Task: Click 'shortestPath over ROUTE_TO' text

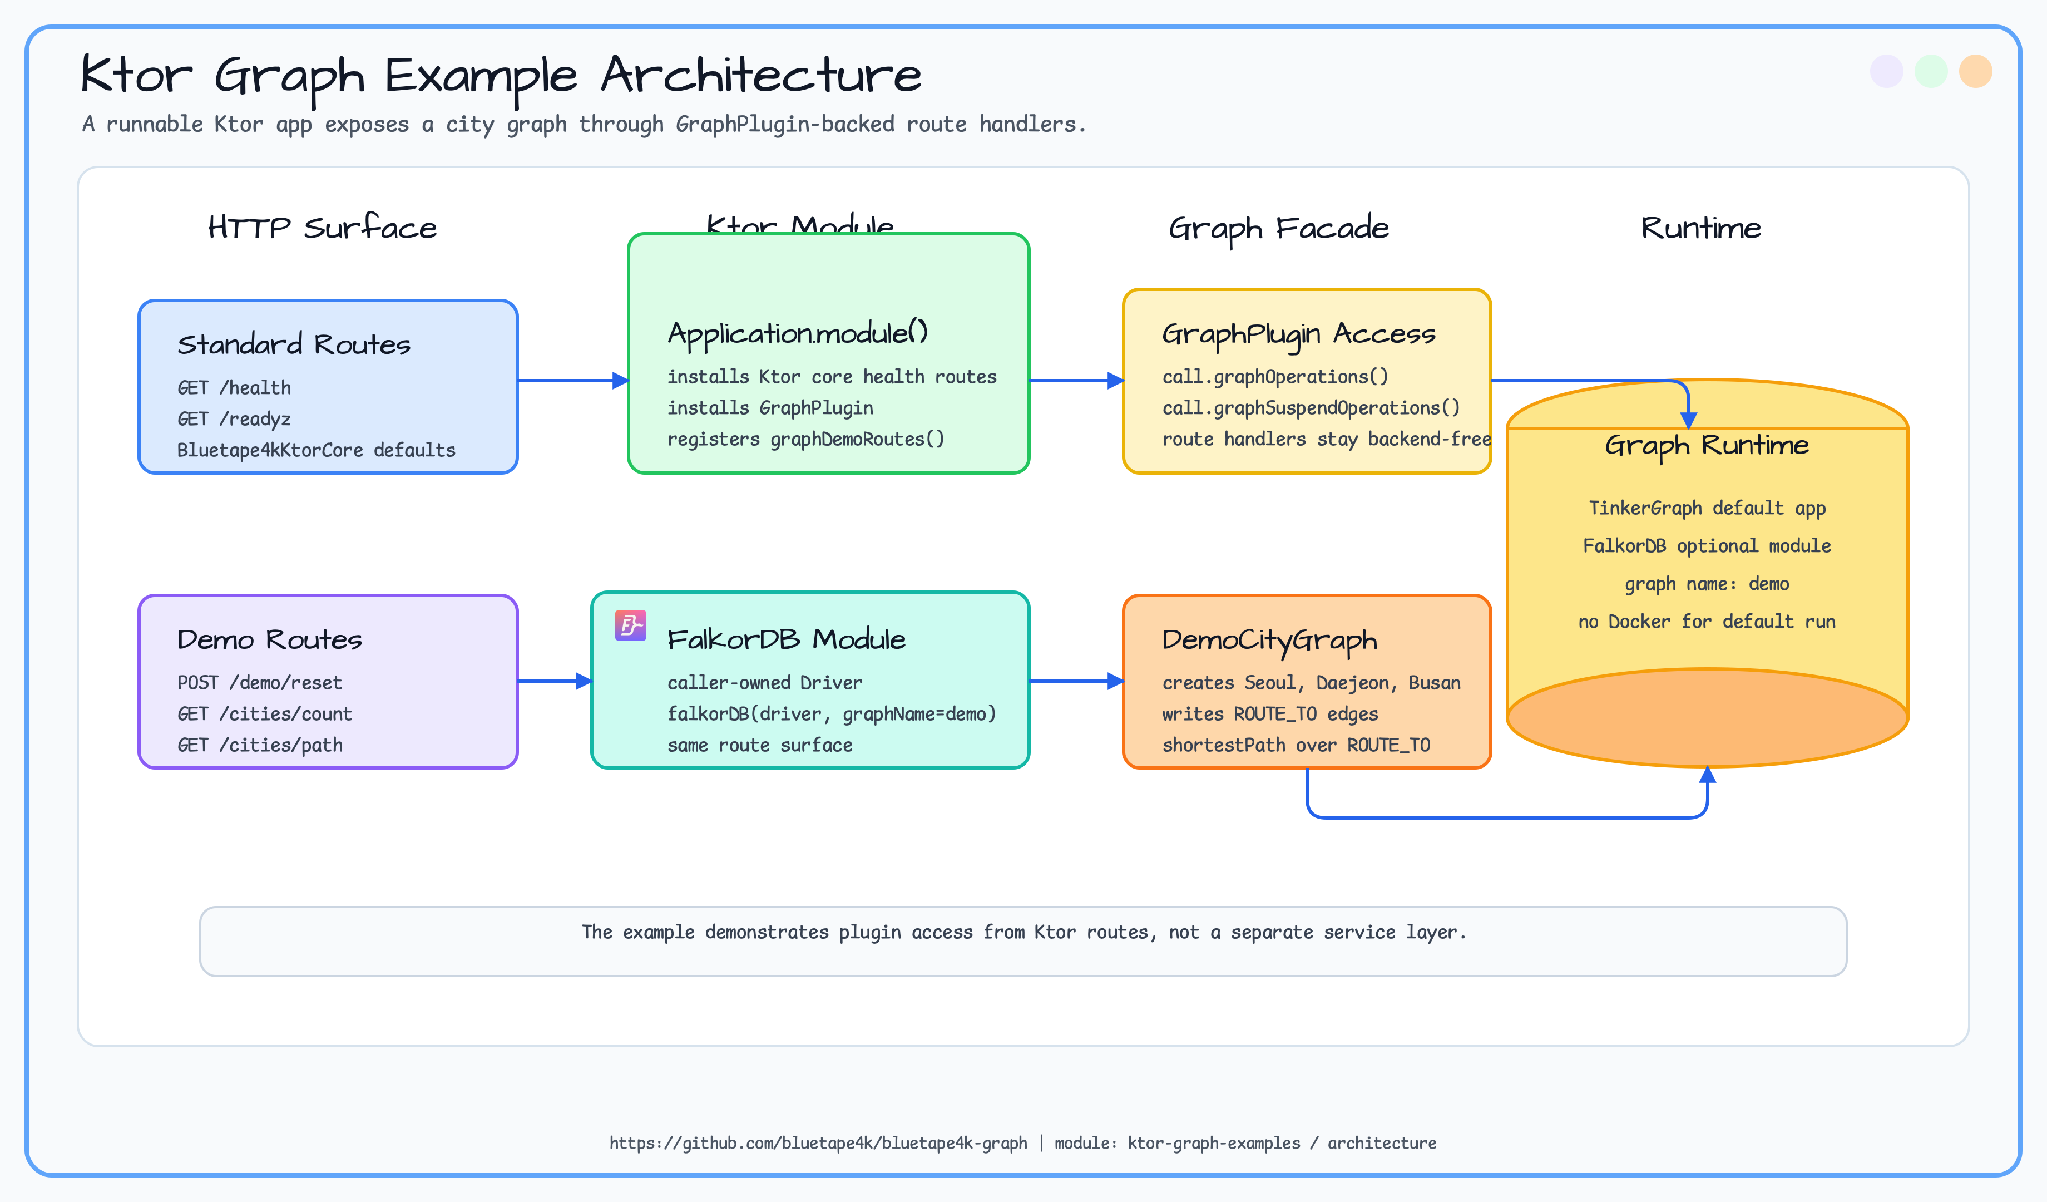Action: pos(1296,745)
